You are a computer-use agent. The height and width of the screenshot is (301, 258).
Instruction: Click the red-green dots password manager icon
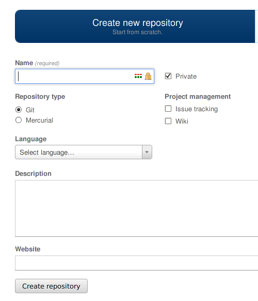[x=138, y=76]
